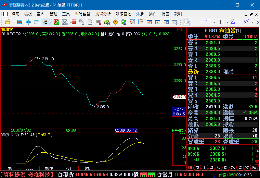Select the 勢 tab in quote panel
This screenshot has height=178, width=260.
pyautogui.click(x=218, y=168)
